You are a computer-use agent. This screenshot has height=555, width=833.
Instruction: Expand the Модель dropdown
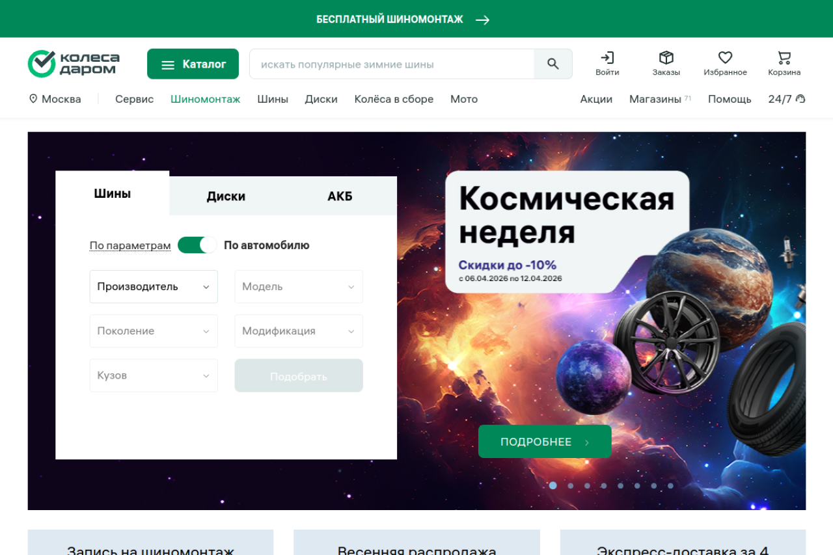[x=299, y=287]
